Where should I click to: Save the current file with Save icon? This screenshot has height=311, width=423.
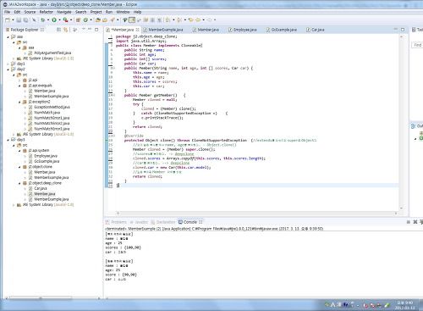[x=19, y=20]
